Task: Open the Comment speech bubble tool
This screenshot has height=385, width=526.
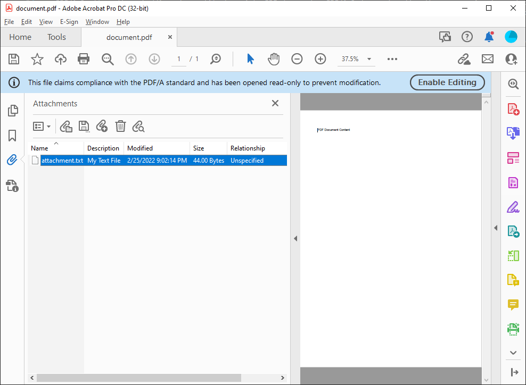Action: (513, 305)
